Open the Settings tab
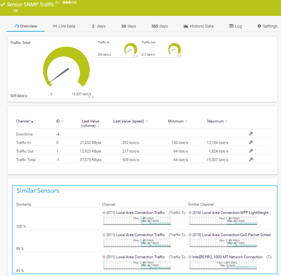 [267, 26]
